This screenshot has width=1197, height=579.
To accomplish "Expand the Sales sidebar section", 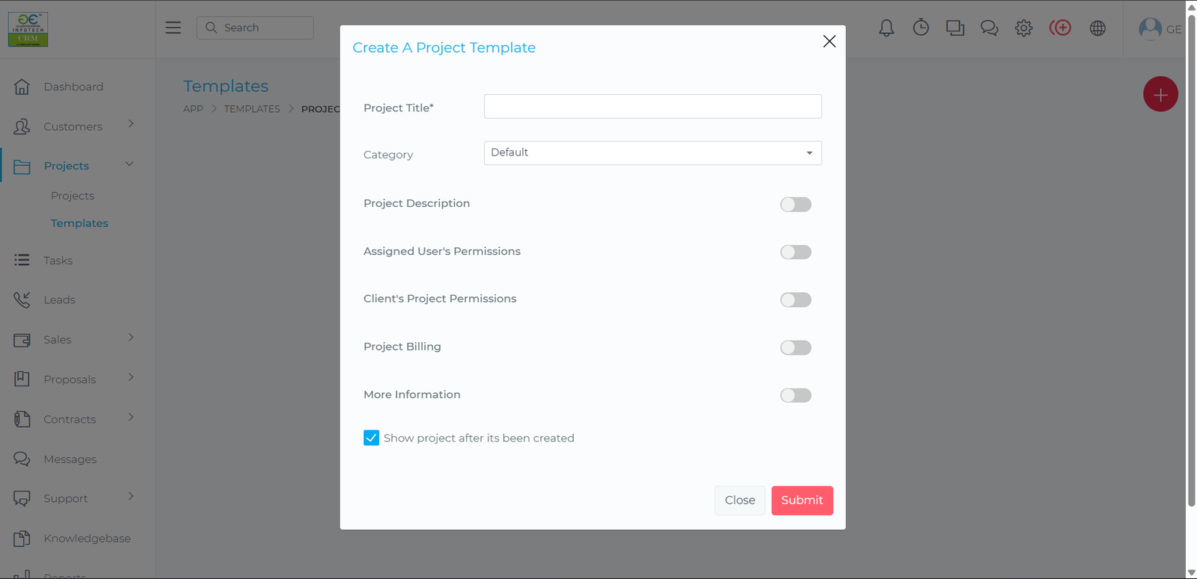I will [x=58, y=339].
